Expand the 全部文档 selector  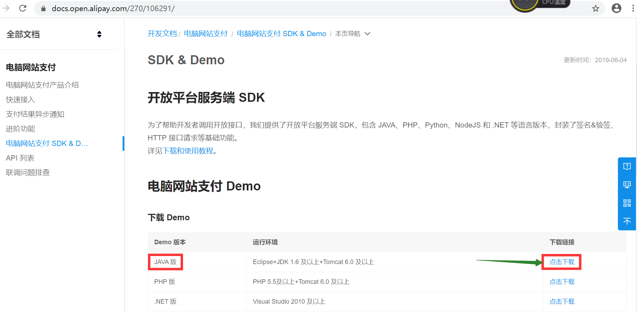point(99,34)
